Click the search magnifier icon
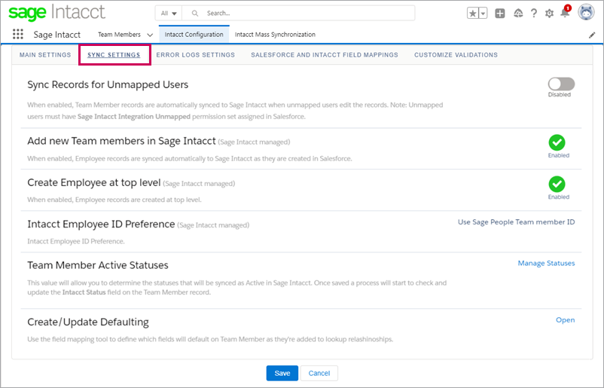The height and width of the screenshot is (388, 604). point(195,14)
